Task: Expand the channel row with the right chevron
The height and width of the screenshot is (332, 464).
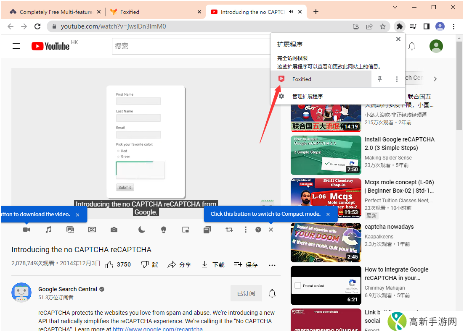Action: (x=435, y=78)
